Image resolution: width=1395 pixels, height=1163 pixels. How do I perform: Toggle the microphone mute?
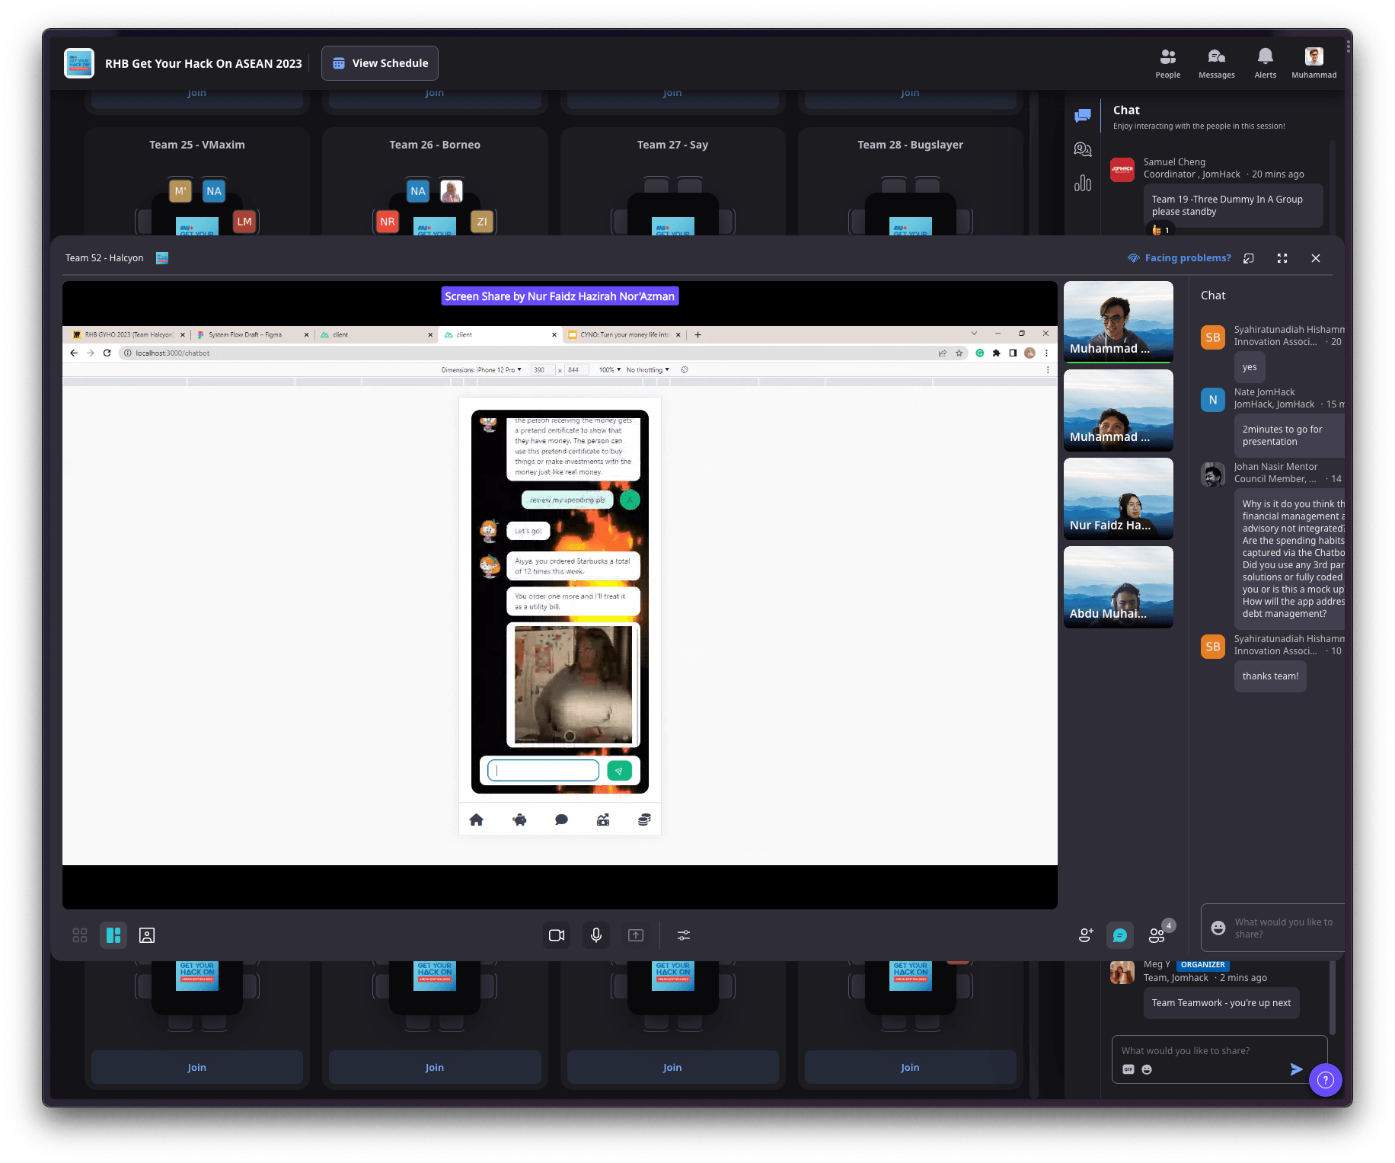596,935
